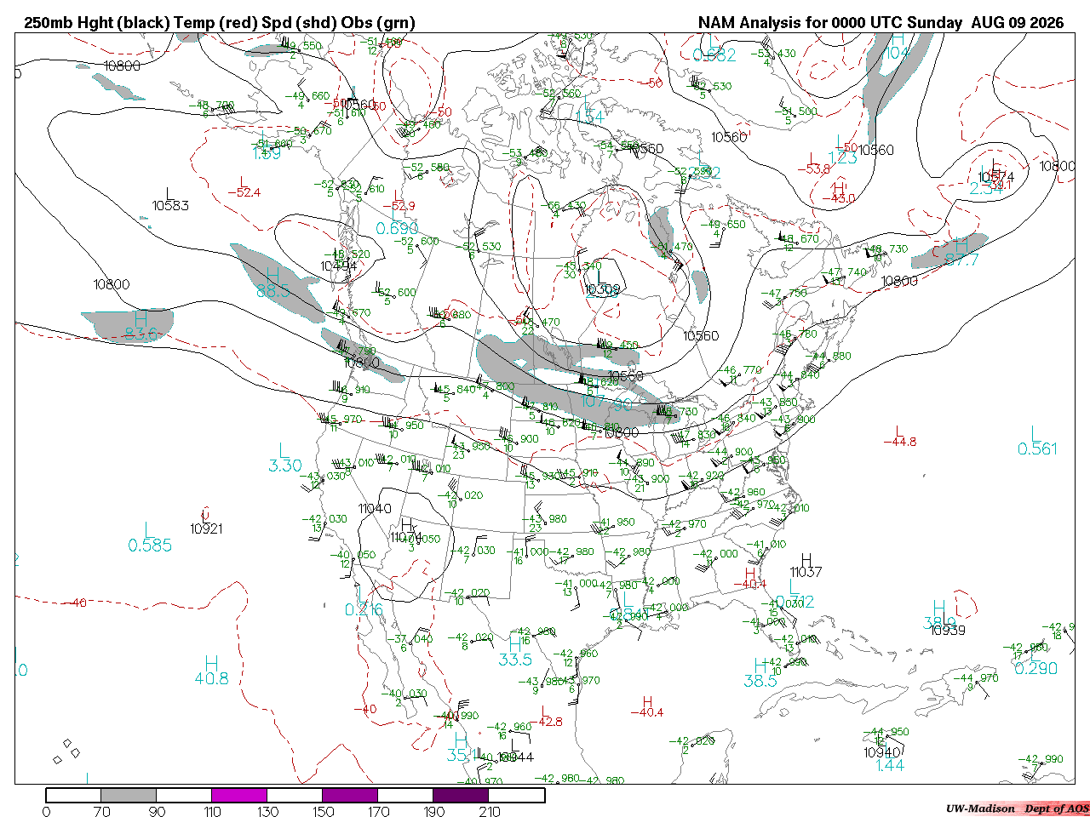
Task: Click the cyan L 1.44 marker
Action: coord(890,757)
